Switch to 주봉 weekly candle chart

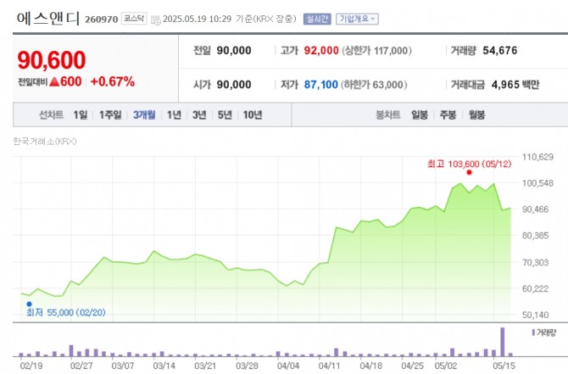(x=447, y=114)
